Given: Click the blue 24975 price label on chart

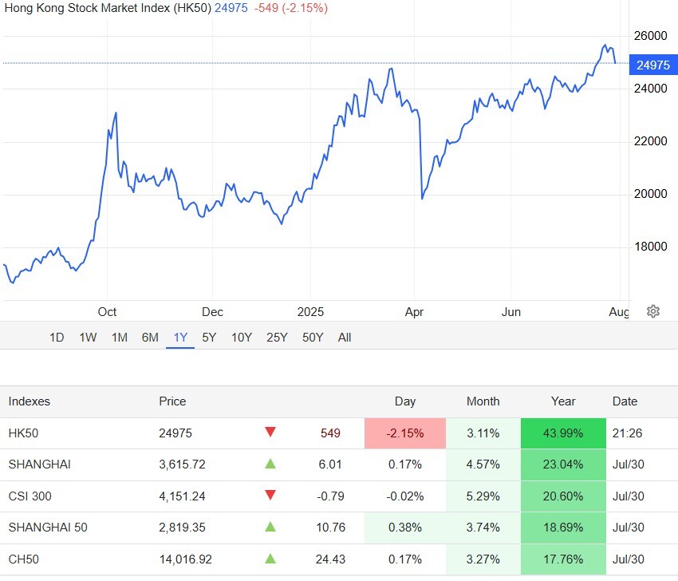Looking at the screenshot, I should 652,64.
